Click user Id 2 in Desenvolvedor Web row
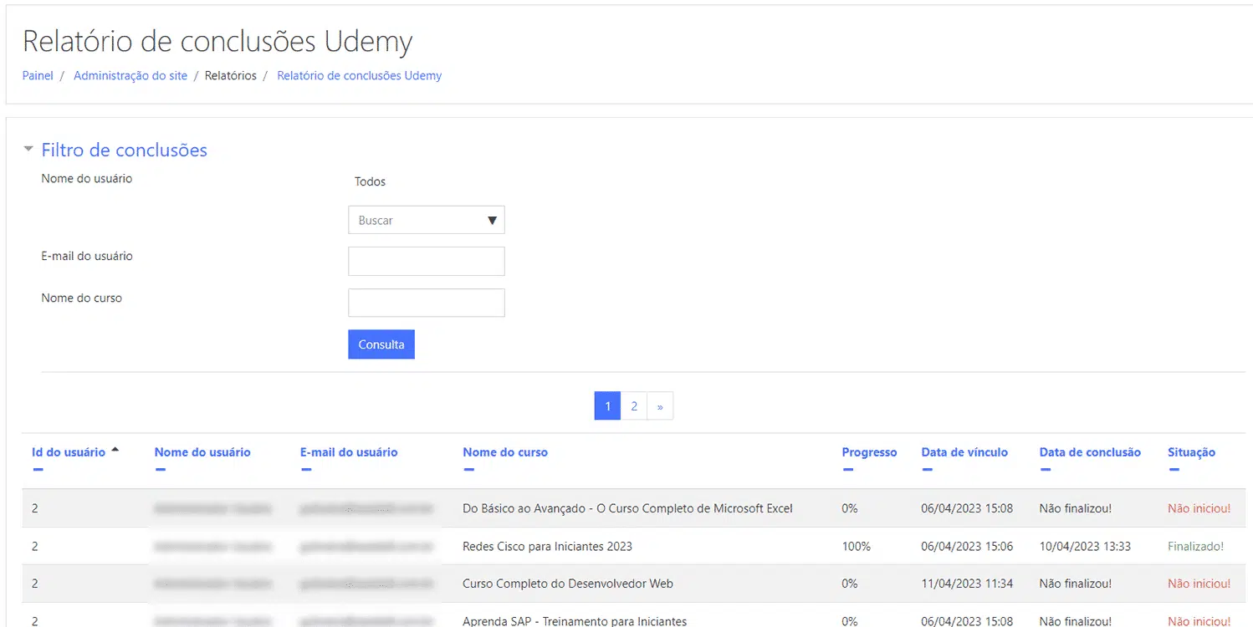Screen dimensions: 1253x627 pyautogui.click(x=35, y=584)
